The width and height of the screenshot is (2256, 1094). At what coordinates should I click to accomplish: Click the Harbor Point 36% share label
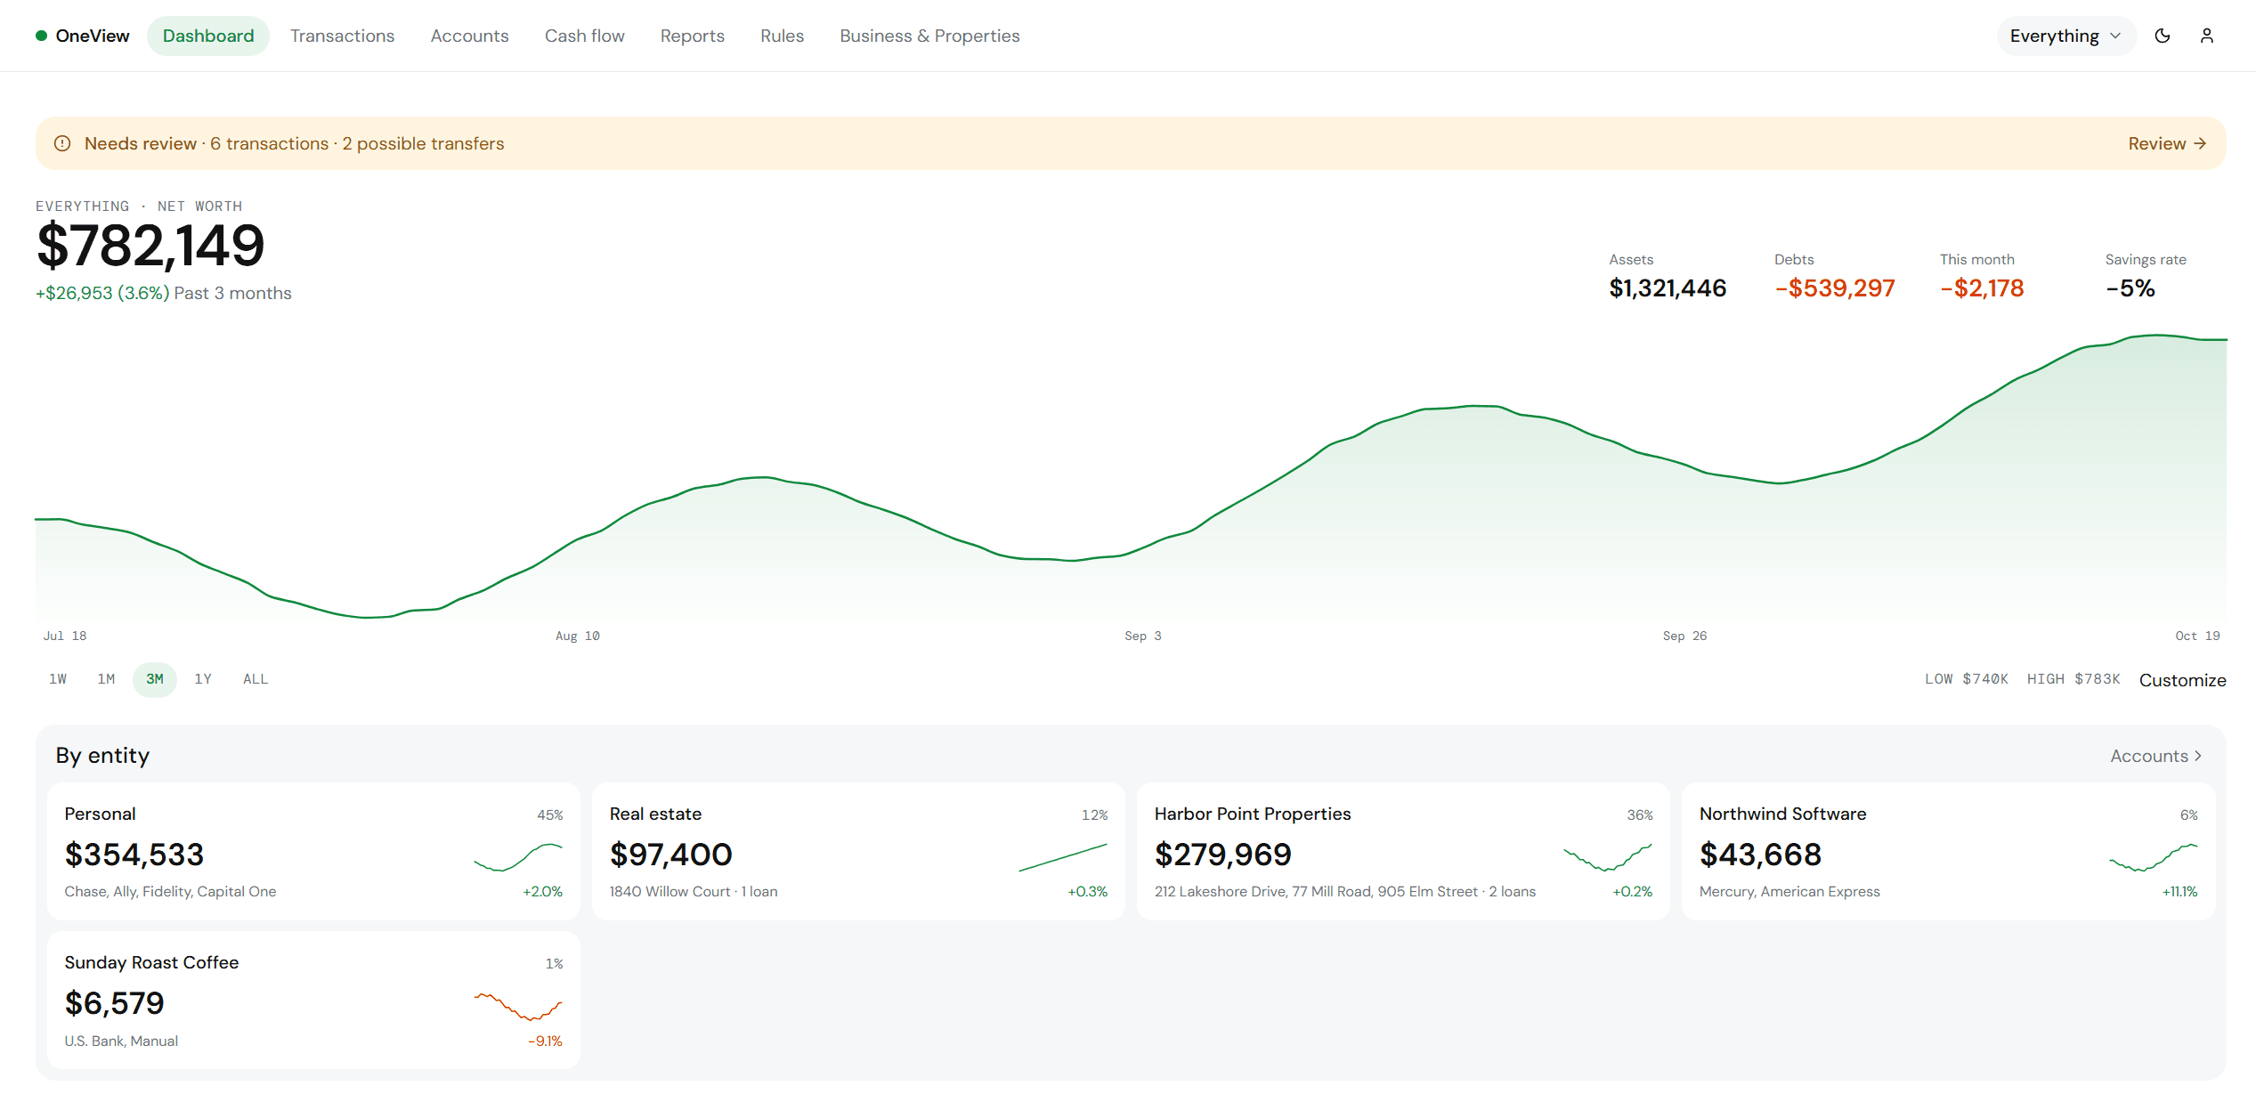pos(1639,815)
